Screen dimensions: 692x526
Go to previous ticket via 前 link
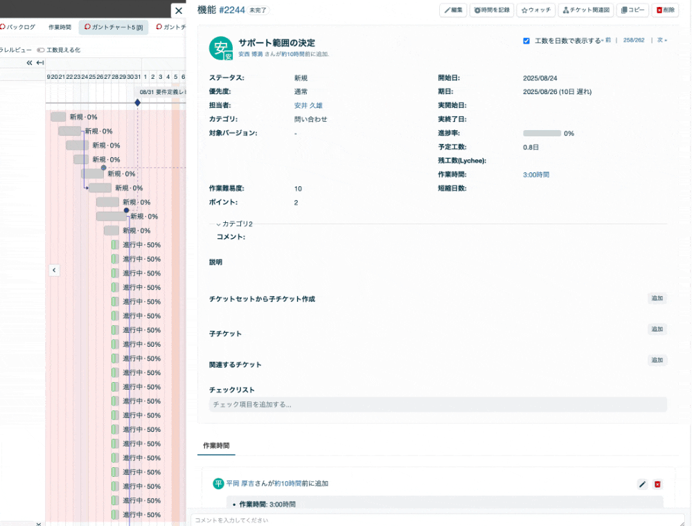point(607,40)
